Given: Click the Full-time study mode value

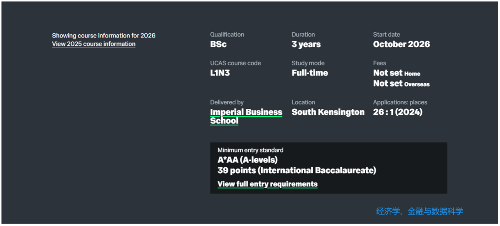Looking at the screenshot, I should pos(309,73).
